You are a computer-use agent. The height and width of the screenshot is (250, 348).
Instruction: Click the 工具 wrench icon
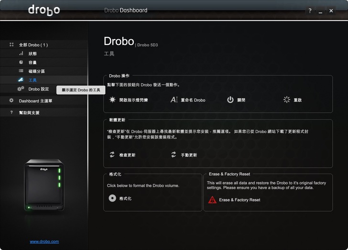click(x=21, y=80)
